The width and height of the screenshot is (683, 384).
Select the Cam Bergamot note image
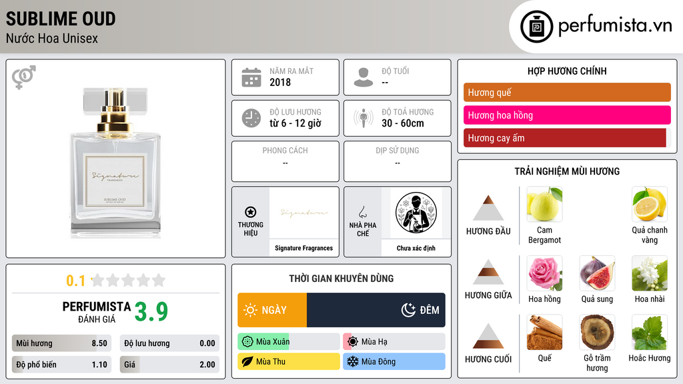(x=544, y=204)
